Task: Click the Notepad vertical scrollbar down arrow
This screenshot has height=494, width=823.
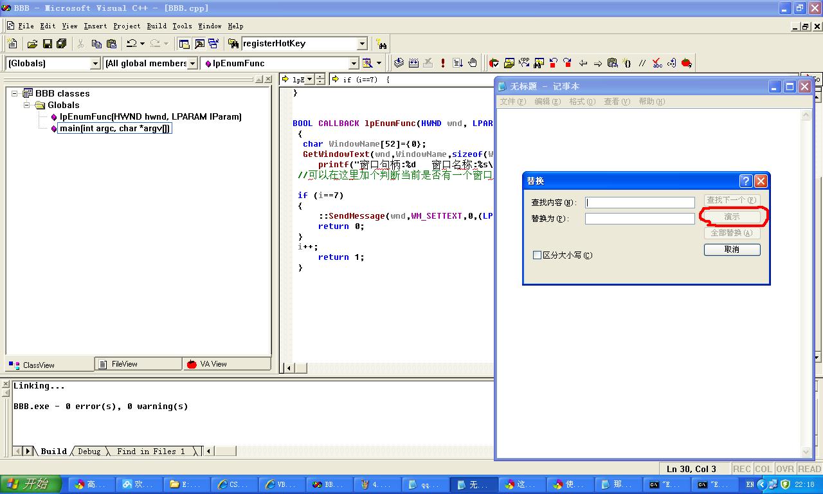Action: click(x=806, y=452)
